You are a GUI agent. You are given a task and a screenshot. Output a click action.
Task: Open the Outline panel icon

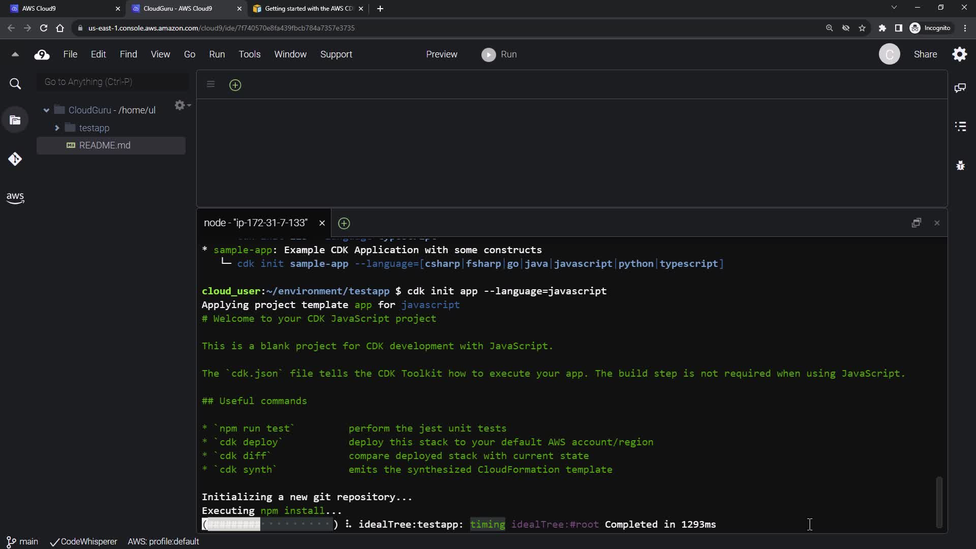point(960,127)
